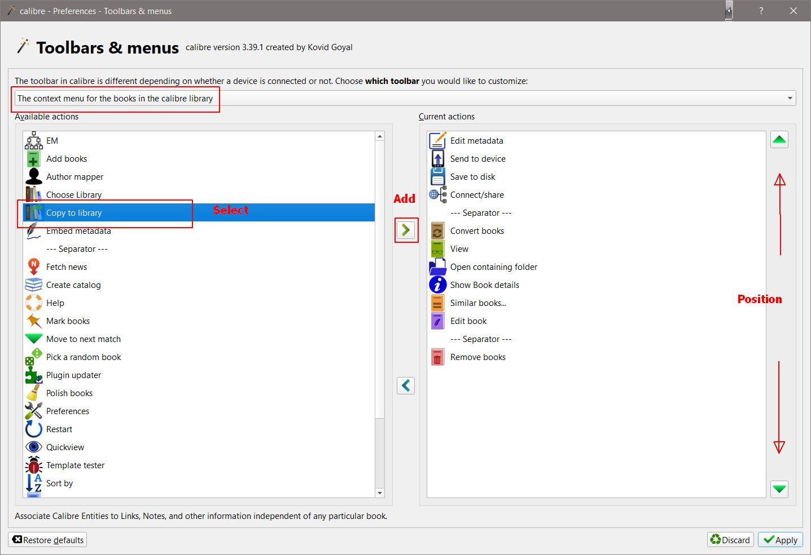811x555 pixels.
Task: Select the Separator above Remove books
Action: click(597, 339)
